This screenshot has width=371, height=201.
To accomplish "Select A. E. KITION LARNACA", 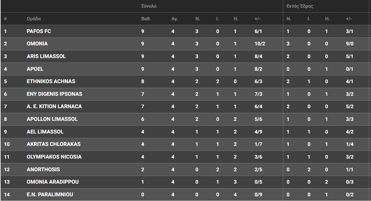I will [x=54, y=106].
